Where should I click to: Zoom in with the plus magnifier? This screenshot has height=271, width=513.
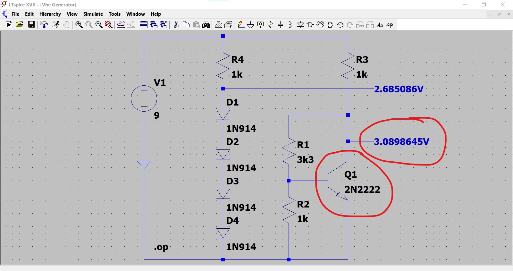tap(79, 25)
